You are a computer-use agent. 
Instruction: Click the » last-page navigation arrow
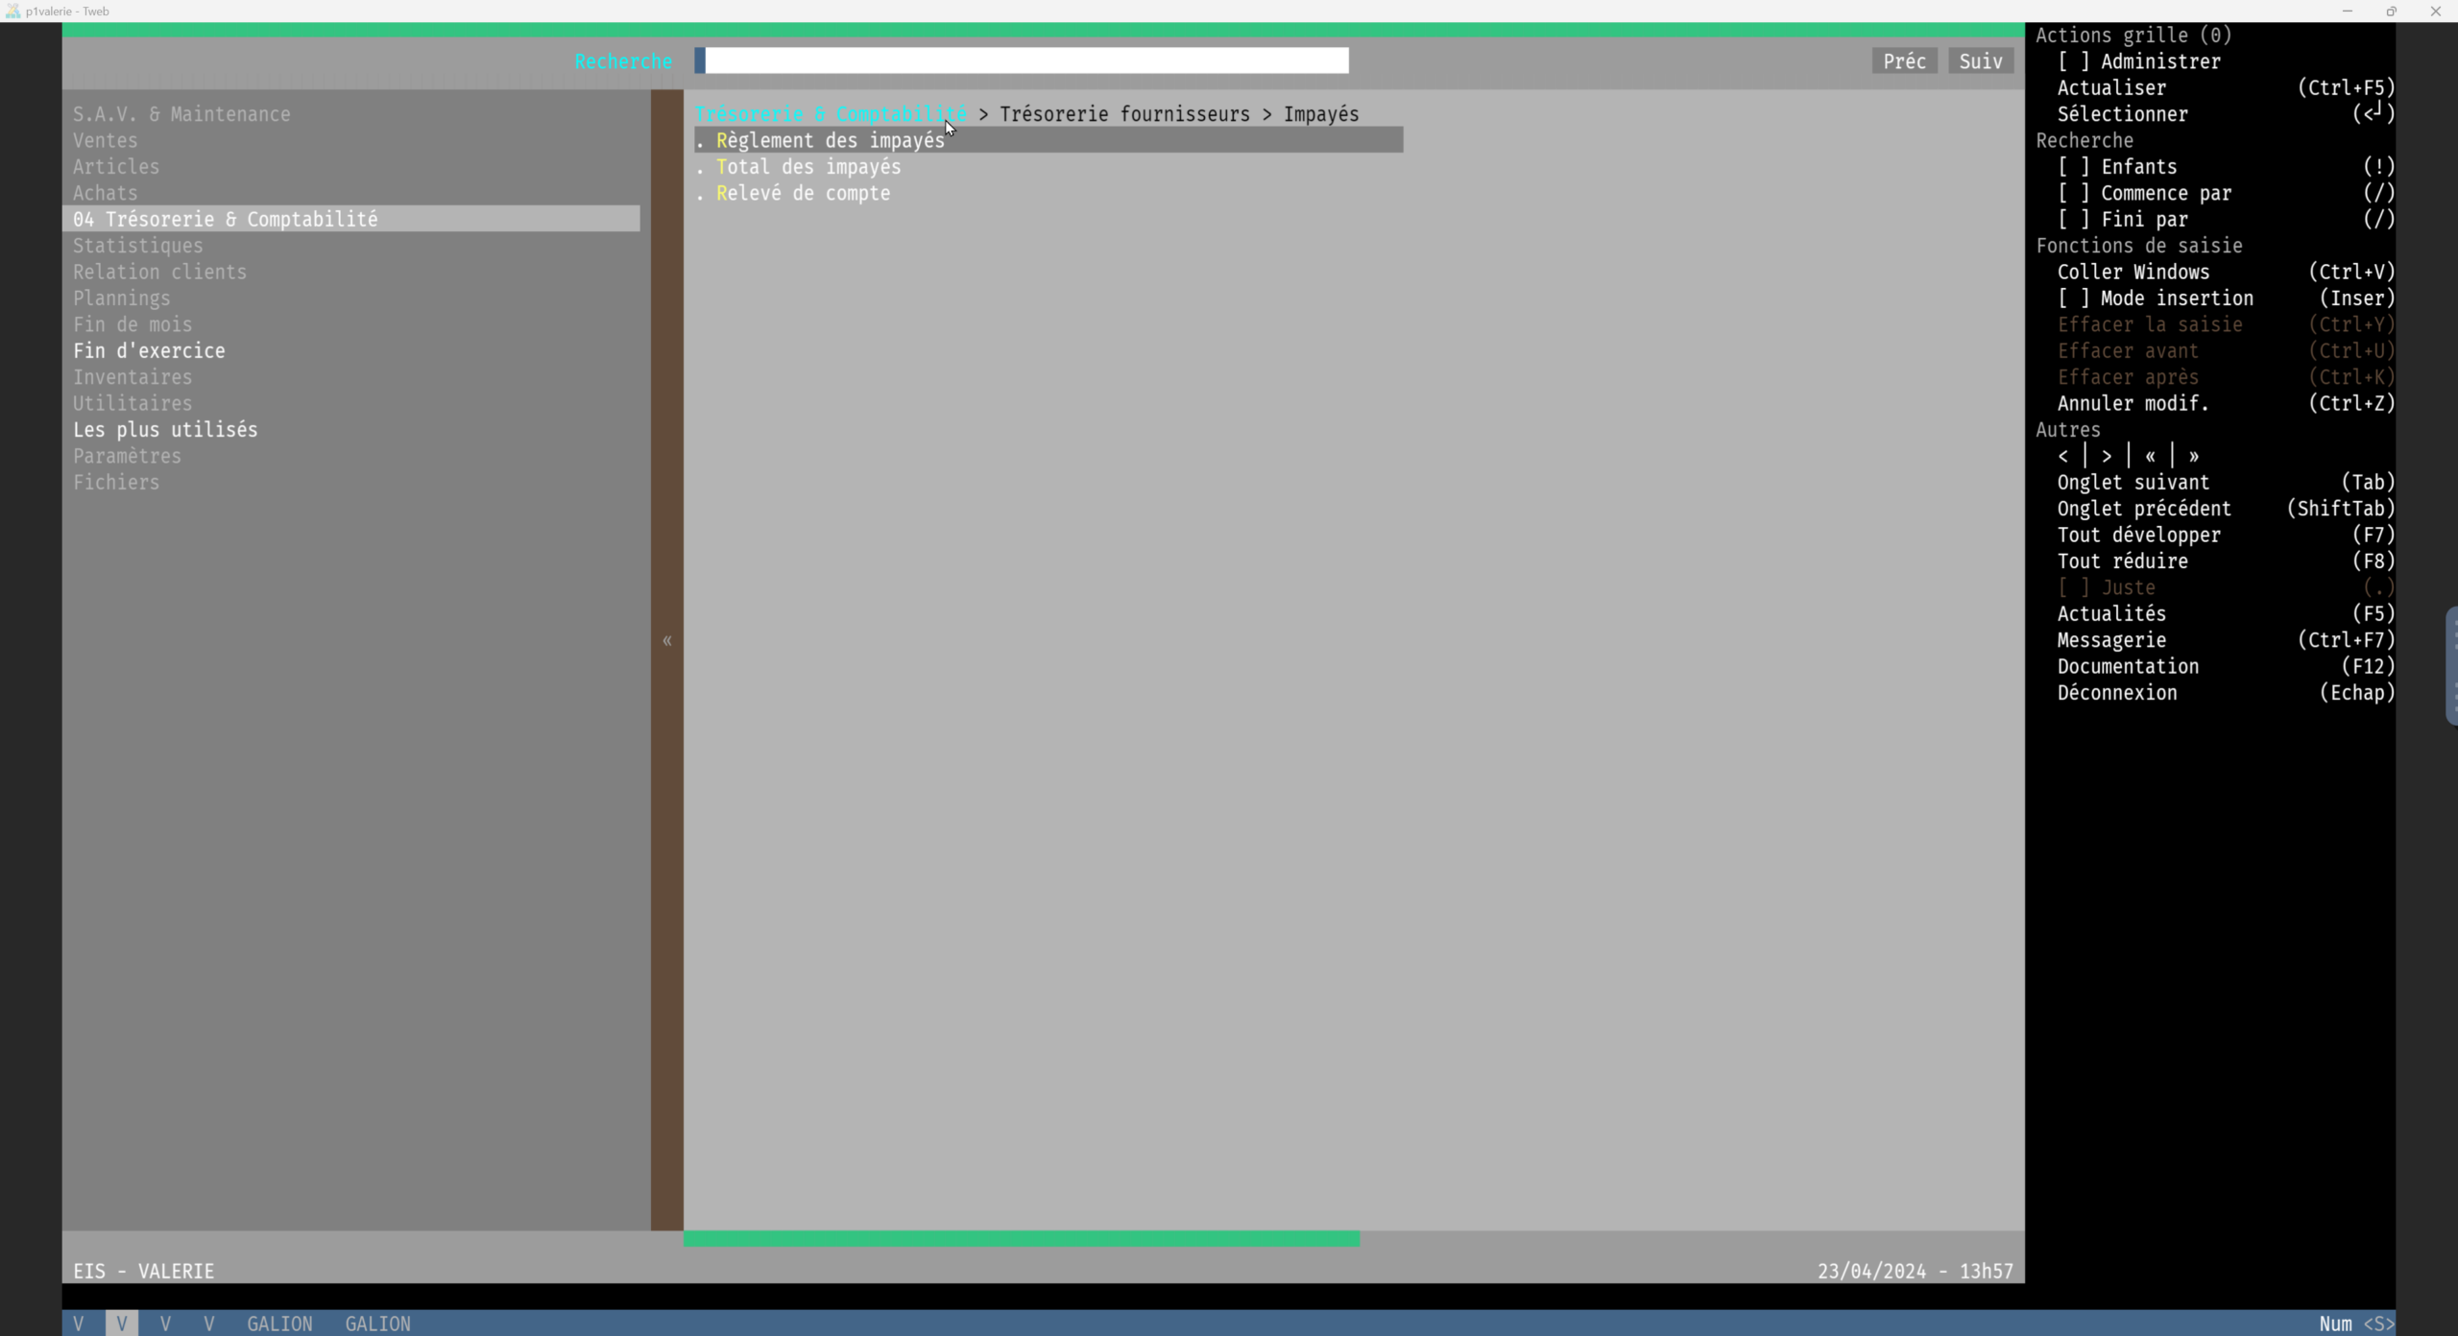[2194, 457]
